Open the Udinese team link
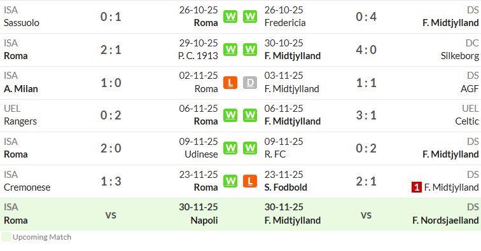481x251 pixels. [x=201, y=154]
